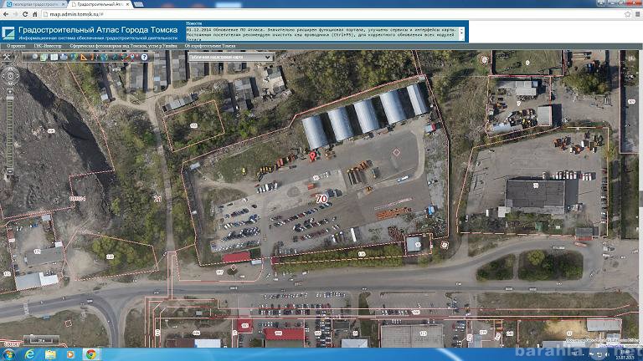
Task: Switch to the first browser tab
Action: click(x=35, y=4)
